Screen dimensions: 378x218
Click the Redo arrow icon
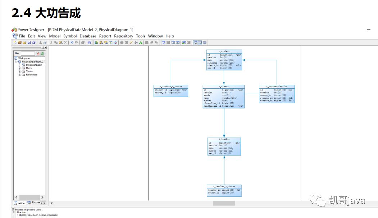pos(76,43)
